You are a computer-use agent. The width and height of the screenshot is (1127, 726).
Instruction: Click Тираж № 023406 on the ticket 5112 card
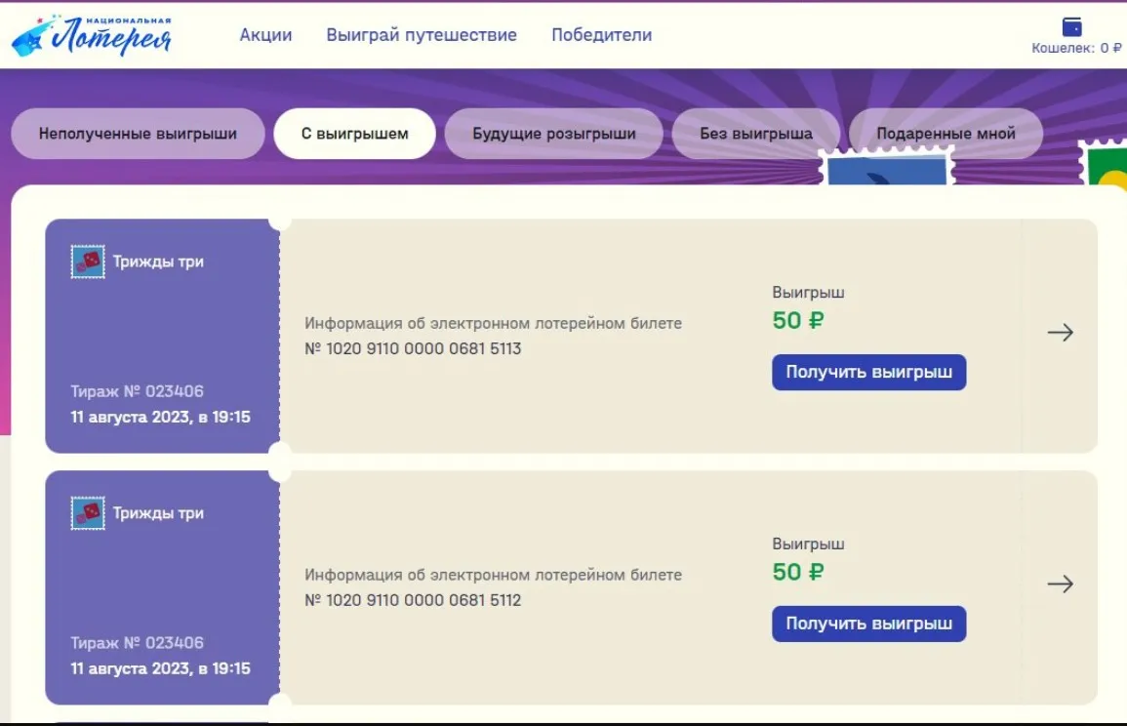pyautogui.click(x=138, y=643)
